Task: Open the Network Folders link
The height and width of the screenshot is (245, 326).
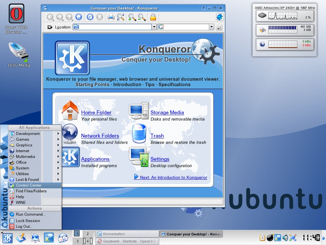Action: pyautogui.click(x=100, y=136)
